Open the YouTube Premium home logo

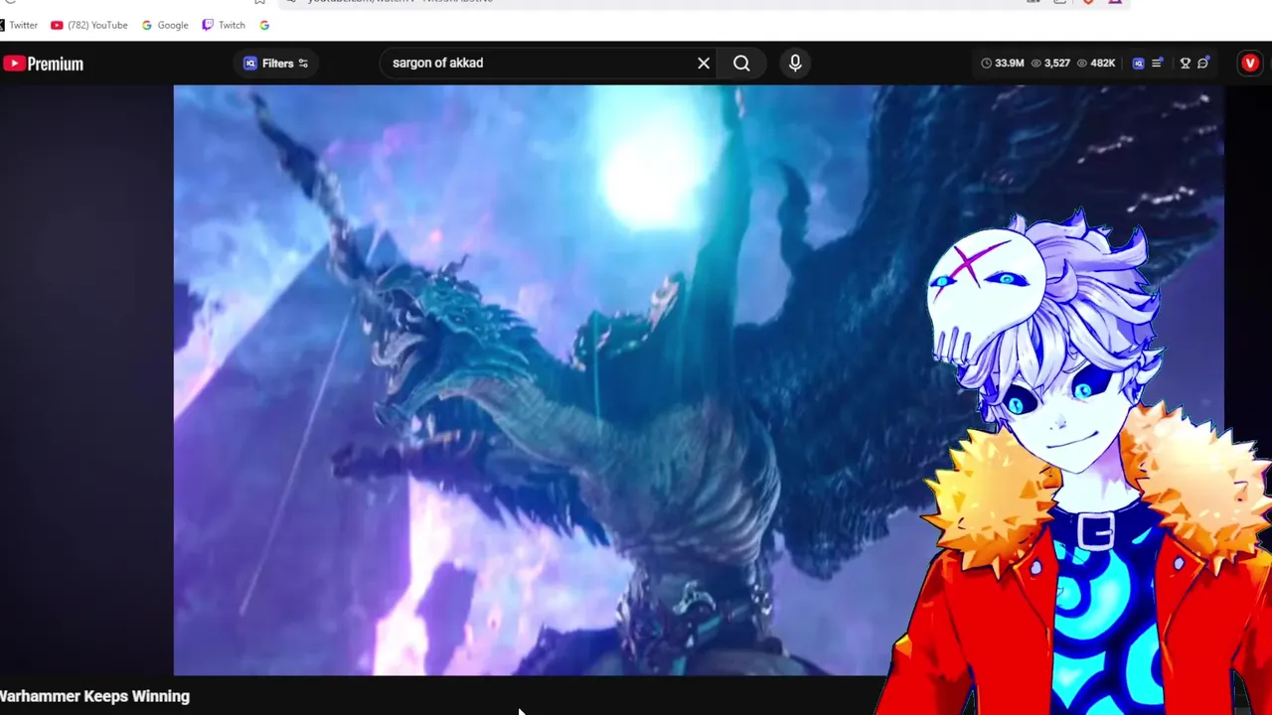click(43, 64)
